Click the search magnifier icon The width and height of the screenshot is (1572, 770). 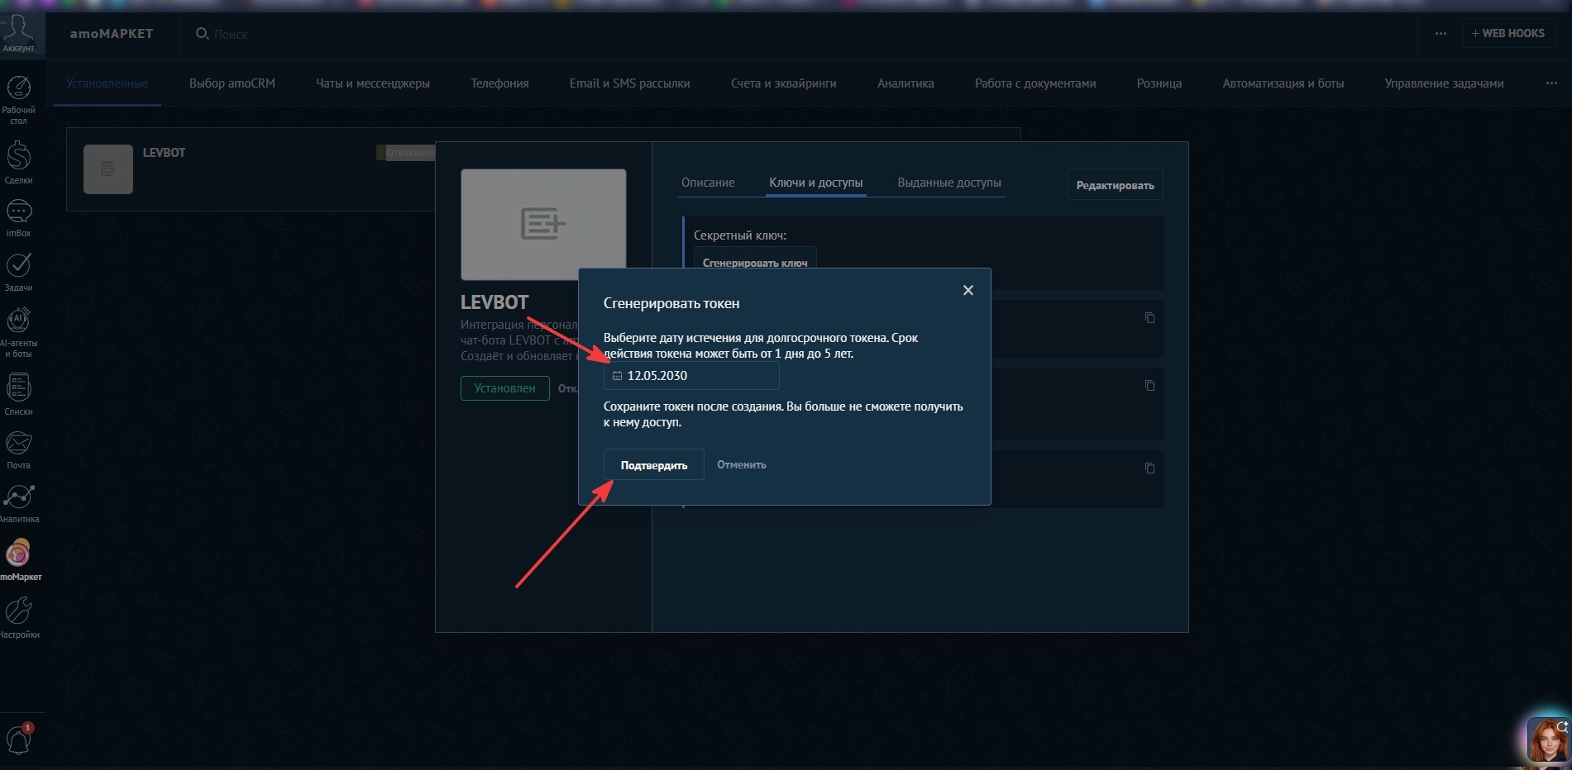coord(202,34)
